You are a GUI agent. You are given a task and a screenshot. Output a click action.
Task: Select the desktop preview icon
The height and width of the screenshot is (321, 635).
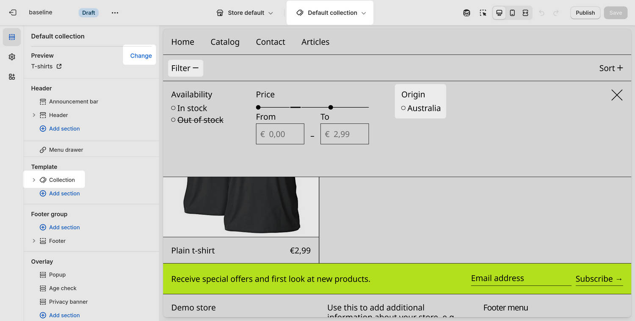(499, 13)
